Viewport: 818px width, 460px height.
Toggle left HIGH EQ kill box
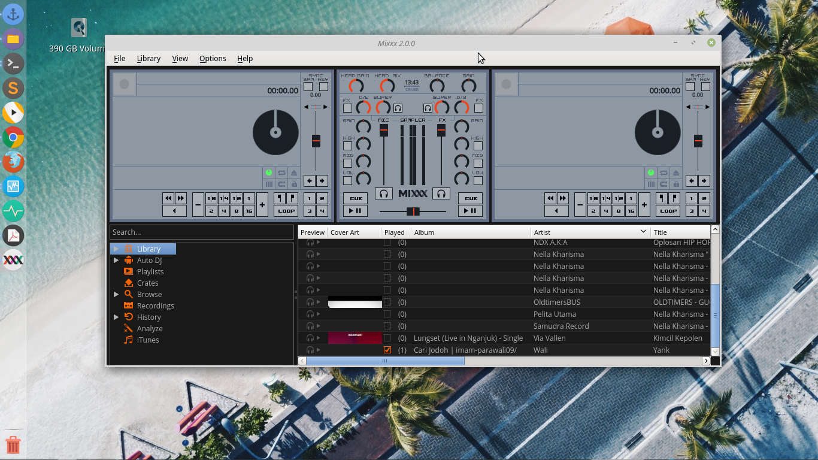(x=347, y=146)
